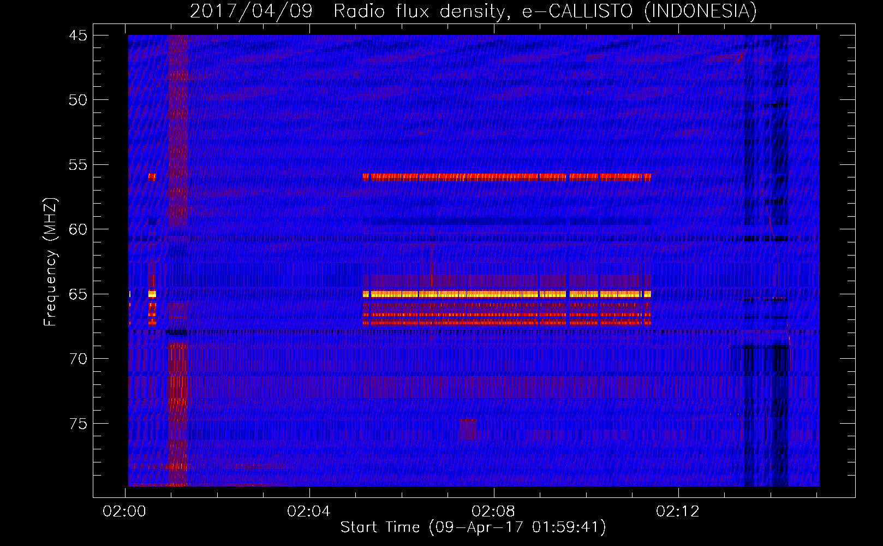Viewport: 883px width, 546px height.
Task: Click the 02:12 time tick label
Action: point(678,511)
